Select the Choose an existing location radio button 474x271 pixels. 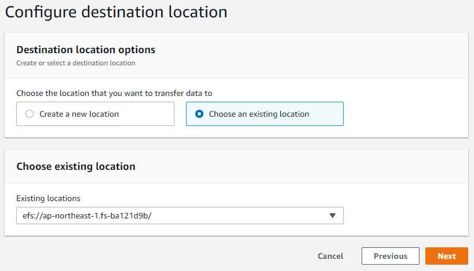[x=199, y=114]
